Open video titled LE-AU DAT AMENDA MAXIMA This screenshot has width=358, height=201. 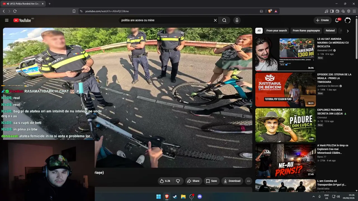click(x=333, y=43)
